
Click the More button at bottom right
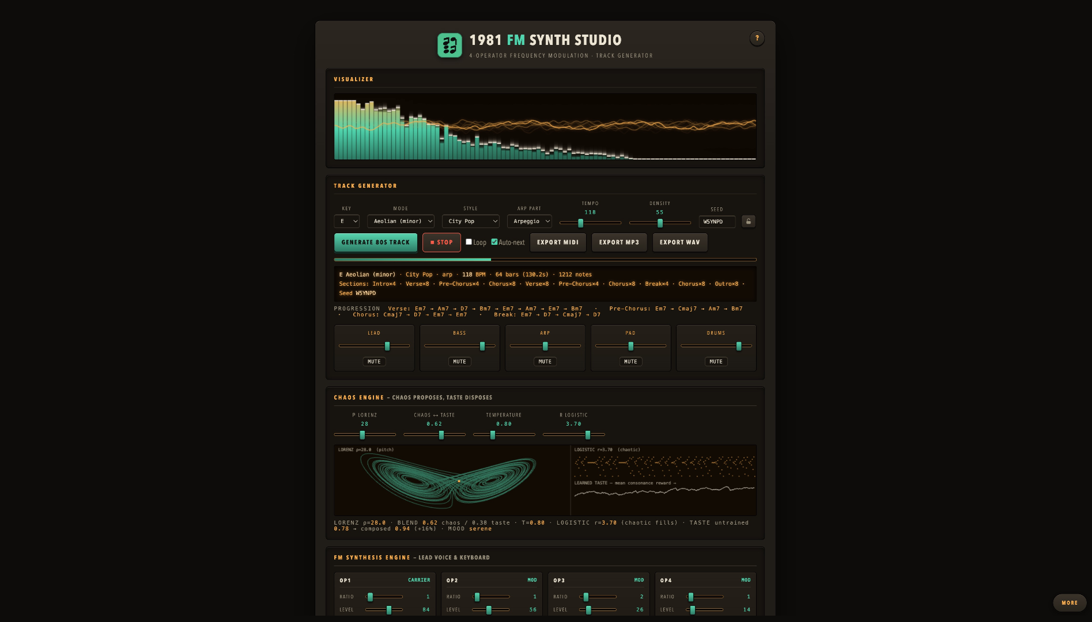[1070, 602]
